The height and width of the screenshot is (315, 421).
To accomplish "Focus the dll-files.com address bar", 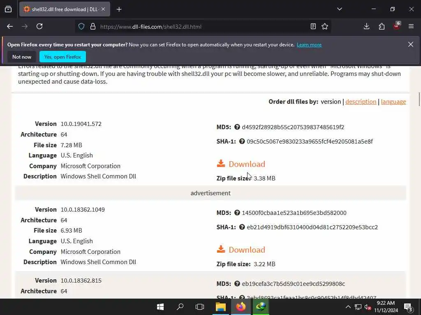I will (203, 27).
